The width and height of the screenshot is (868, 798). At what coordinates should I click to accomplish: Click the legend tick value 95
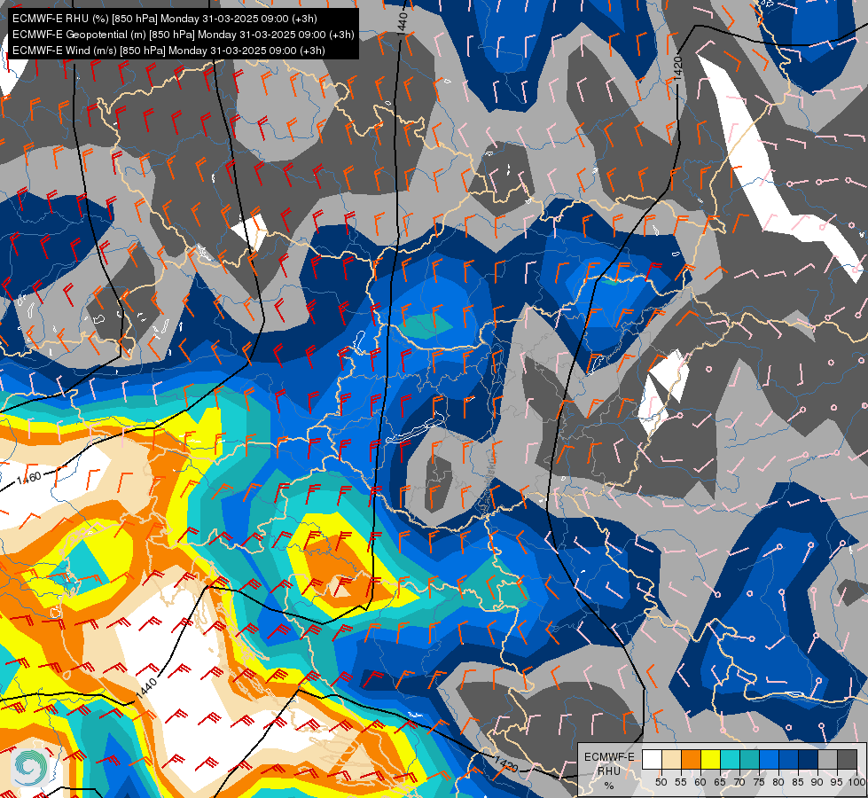tap(836, 782)
